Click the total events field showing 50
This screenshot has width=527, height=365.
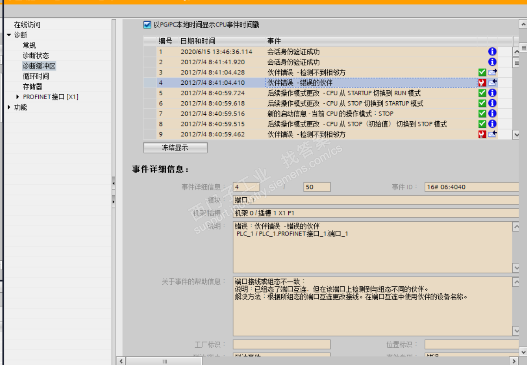(317, 187)
